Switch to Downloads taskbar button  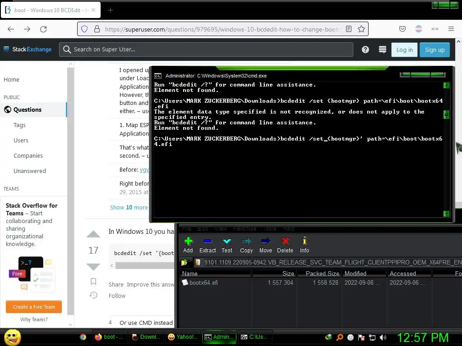[x=147, y=337]
